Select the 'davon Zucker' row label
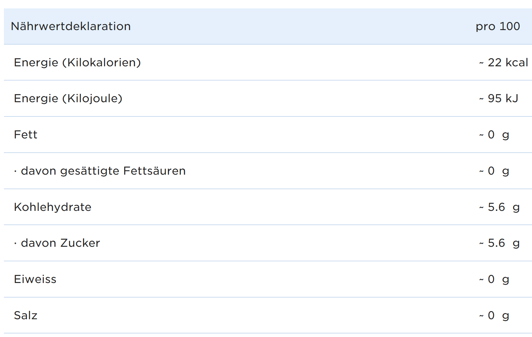Viewport: 532px width, 337px height. coord(60,243)
